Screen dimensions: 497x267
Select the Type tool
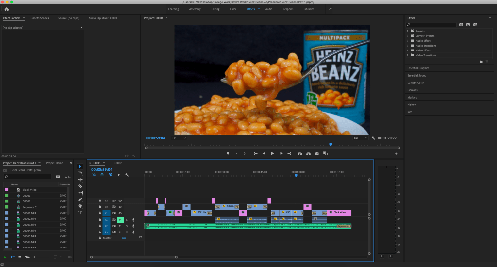[x=80, y=212]
